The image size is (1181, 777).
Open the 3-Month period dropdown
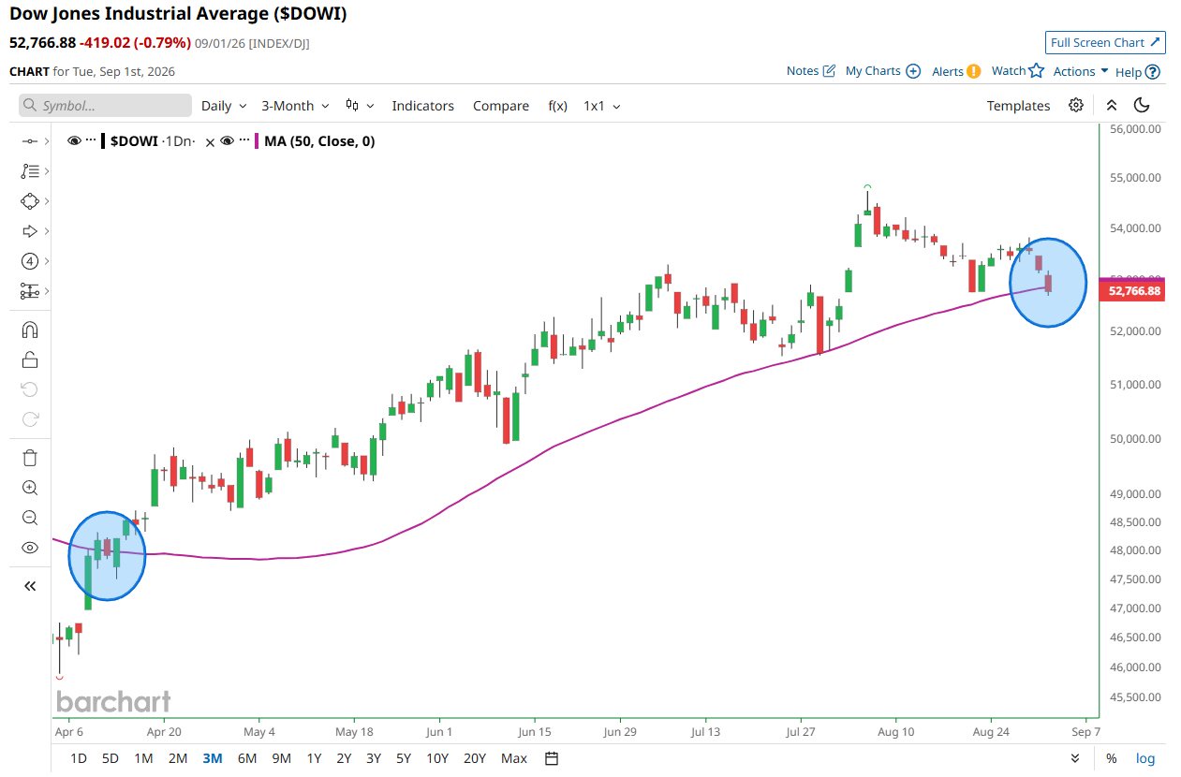coord(295,106)
